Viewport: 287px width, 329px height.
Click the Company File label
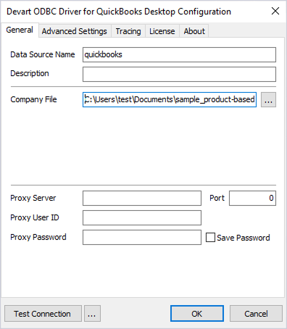[33, 99]
